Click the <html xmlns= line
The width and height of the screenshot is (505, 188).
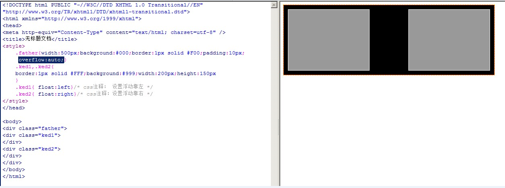coord(72,19)
